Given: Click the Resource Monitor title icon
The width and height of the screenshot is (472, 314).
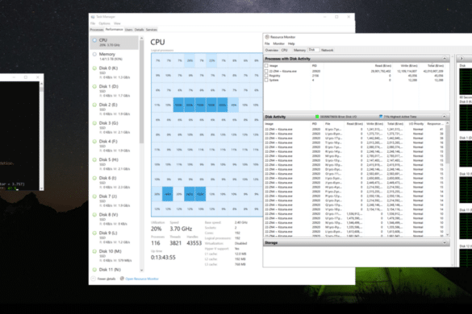Looking at the screenshot, I should click(x=267, y=37).
